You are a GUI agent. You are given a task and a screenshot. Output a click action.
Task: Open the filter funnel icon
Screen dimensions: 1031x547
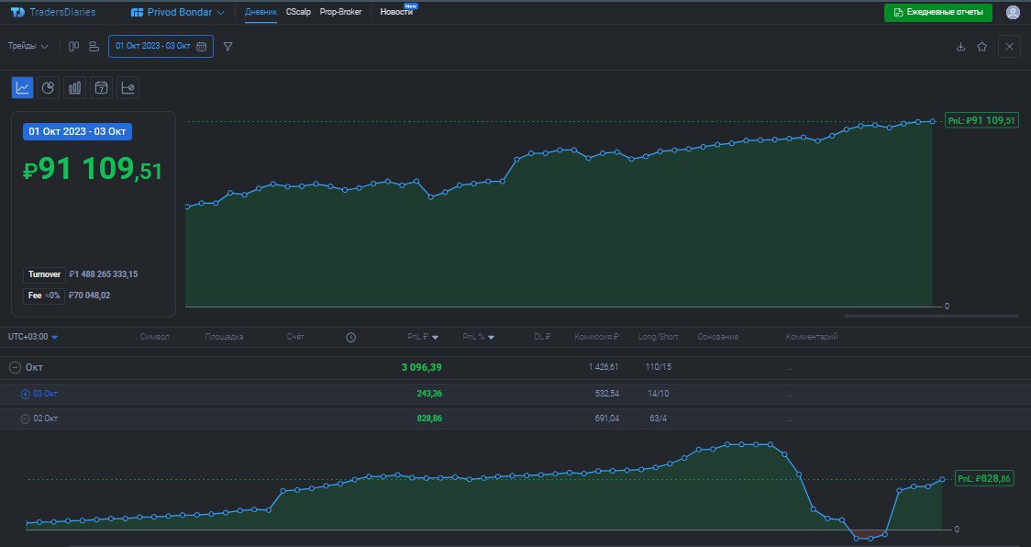(228, 46)
